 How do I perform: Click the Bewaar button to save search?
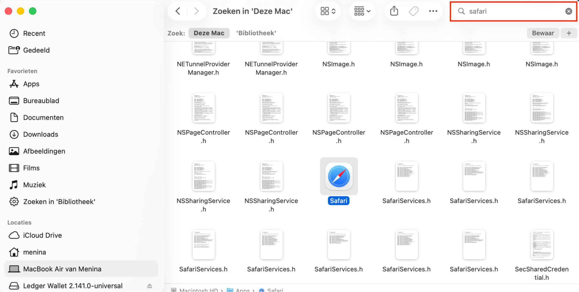pos(543,33)
